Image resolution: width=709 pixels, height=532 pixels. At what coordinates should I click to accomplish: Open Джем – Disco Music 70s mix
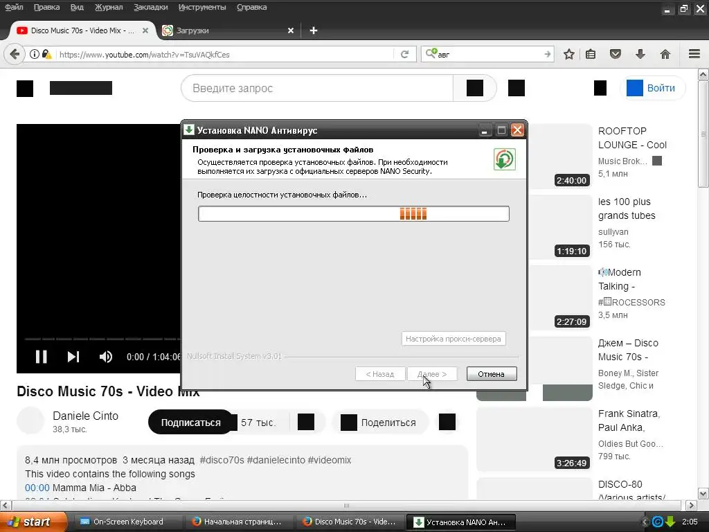[x=628, y=350]
